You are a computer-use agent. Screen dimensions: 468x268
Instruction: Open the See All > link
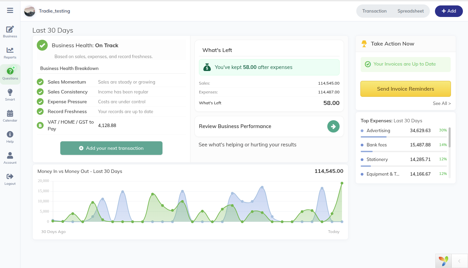[x=442, y=103]
